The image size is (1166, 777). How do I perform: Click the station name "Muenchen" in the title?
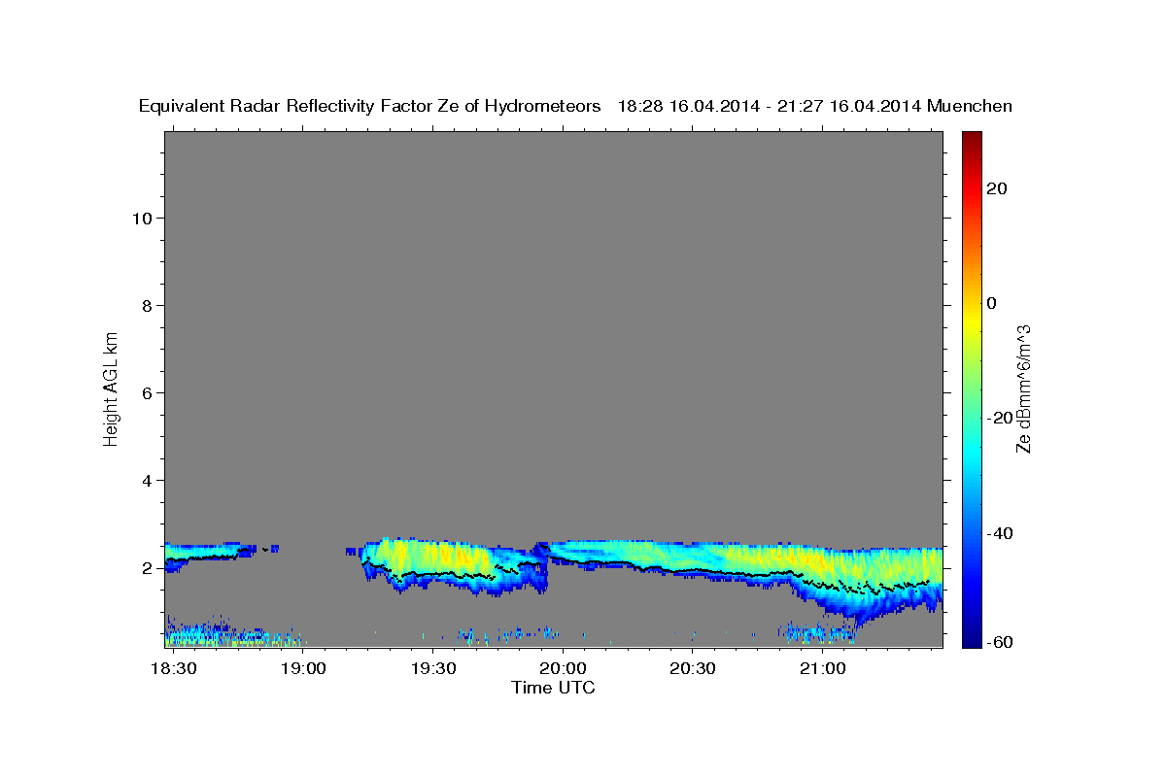click(970, 106)
